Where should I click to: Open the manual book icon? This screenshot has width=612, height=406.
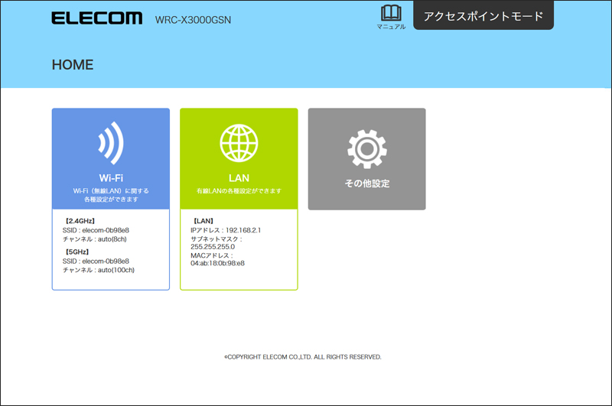(x=391, y=13)
